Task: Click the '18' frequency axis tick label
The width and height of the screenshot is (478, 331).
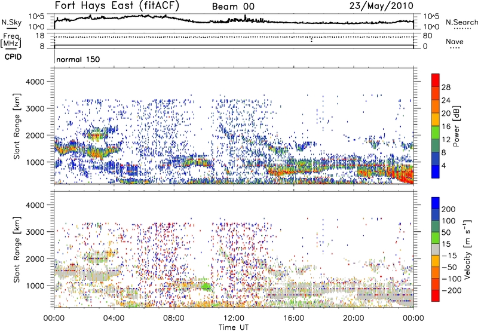Action: (40, 36)
